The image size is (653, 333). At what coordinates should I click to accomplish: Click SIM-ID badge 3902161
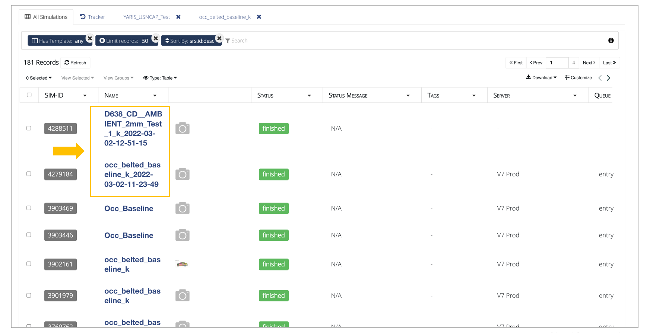click(60, 264)
